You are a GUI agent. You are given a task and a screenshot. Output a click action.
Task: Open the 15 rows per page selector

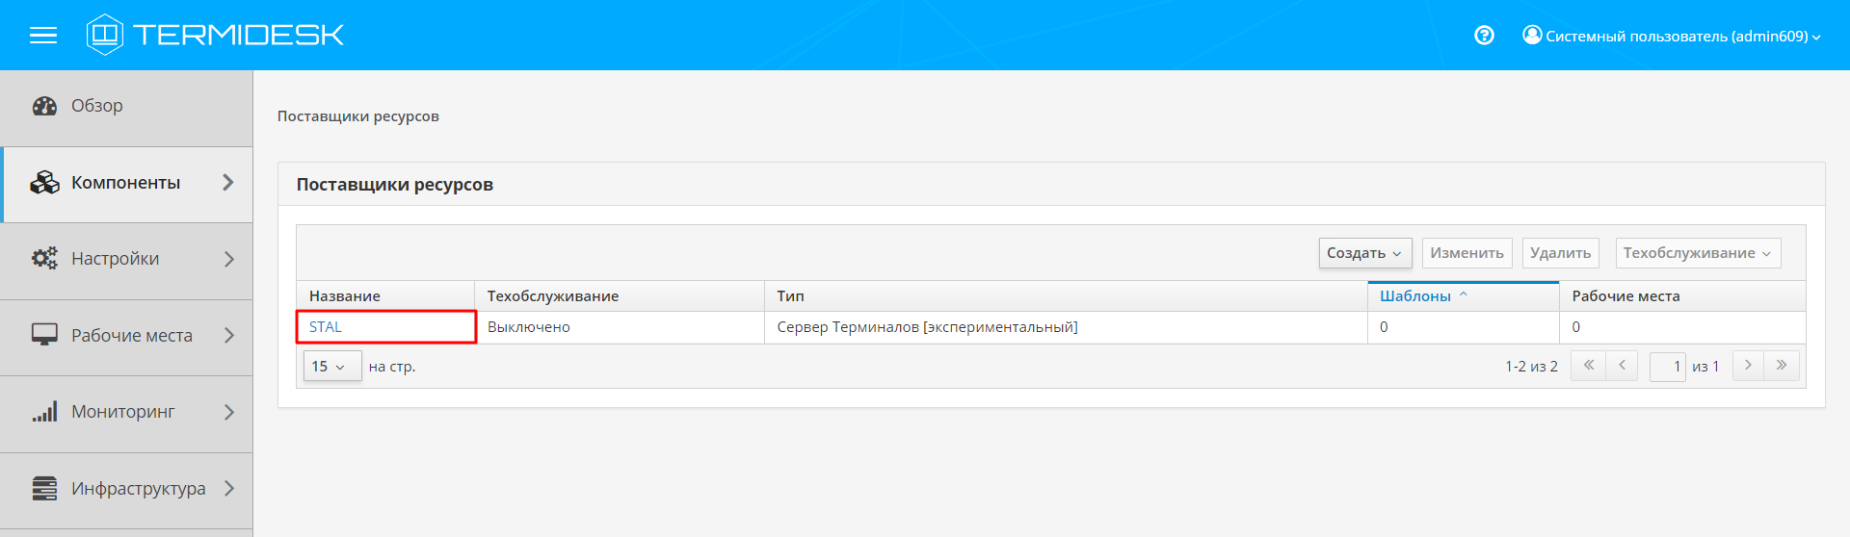tap(331, 367)
